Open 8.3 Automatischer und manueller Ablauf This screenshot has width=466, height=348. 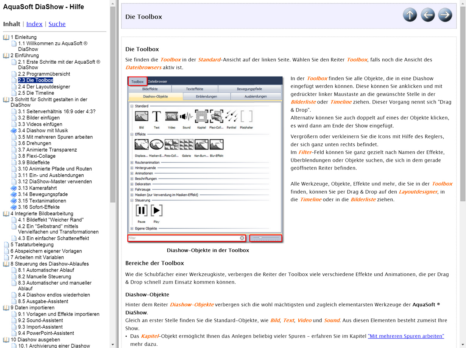point(55,285)
